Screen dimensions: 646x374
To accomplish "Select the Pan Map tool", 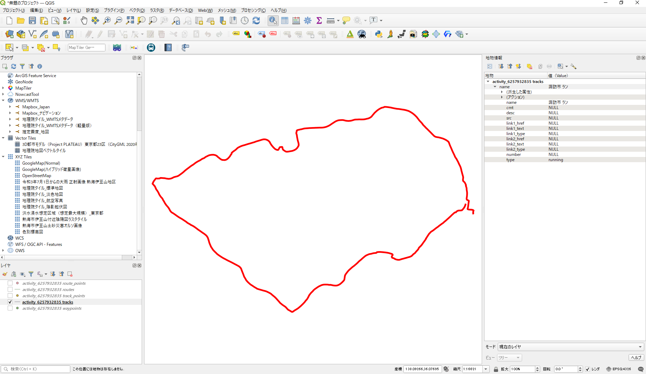I will 84,20.
